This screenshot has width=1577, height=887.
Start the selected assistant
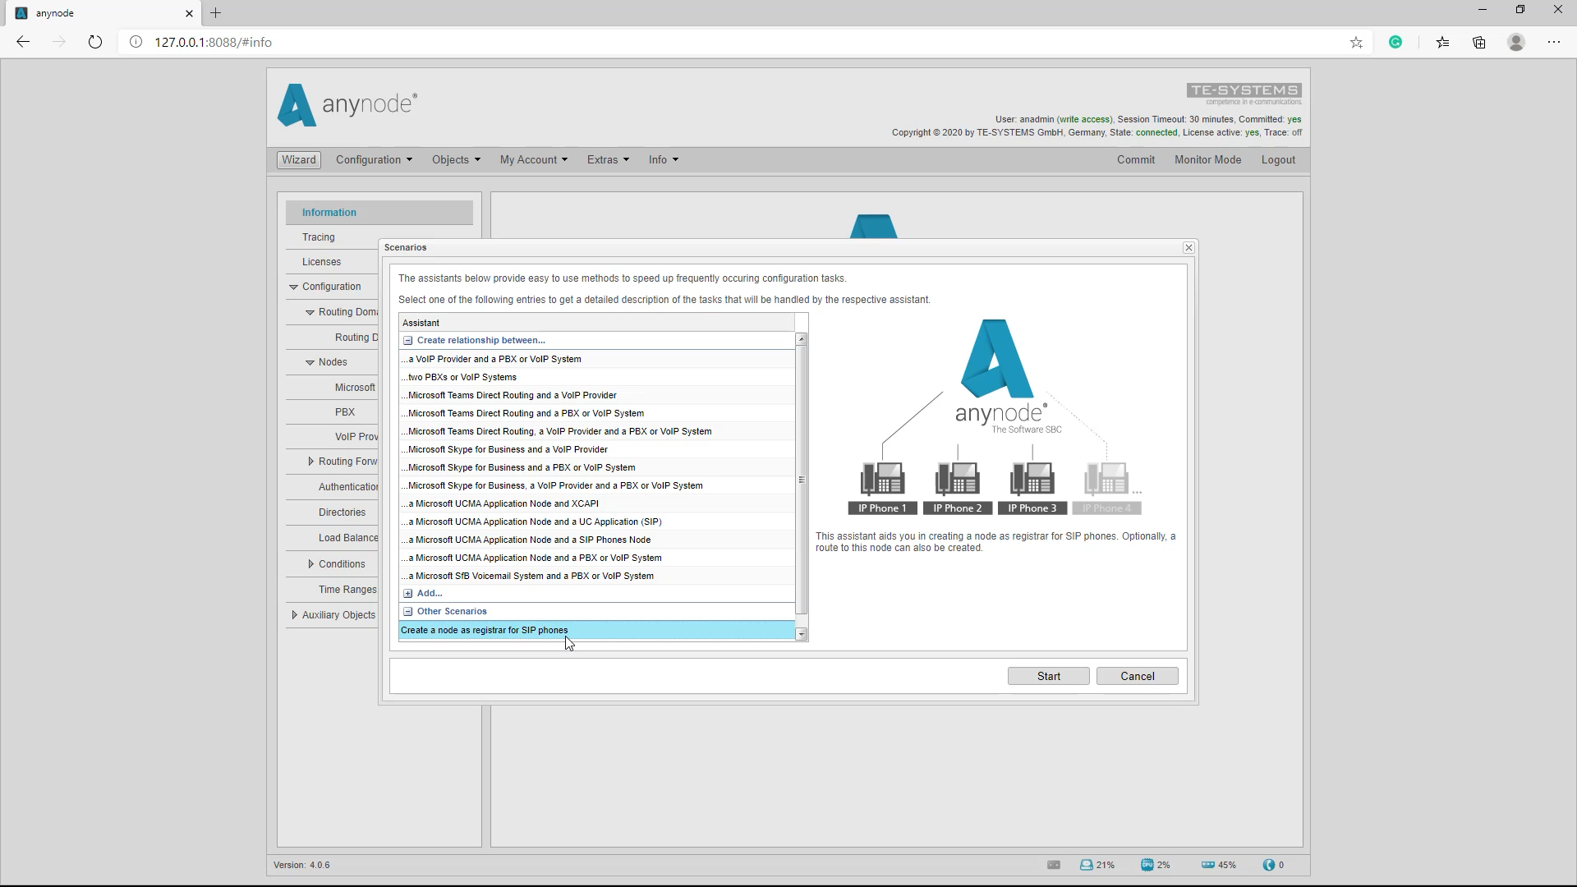pos(1049,676)
